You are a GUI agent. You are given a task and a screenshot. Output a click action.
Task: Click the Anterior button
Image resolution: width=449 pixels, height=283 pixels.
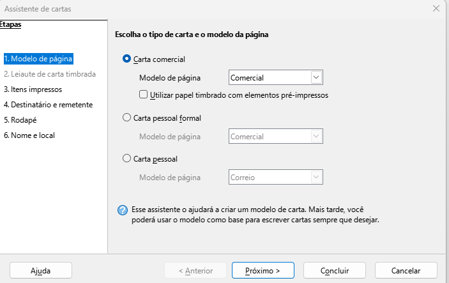(195, 270)
